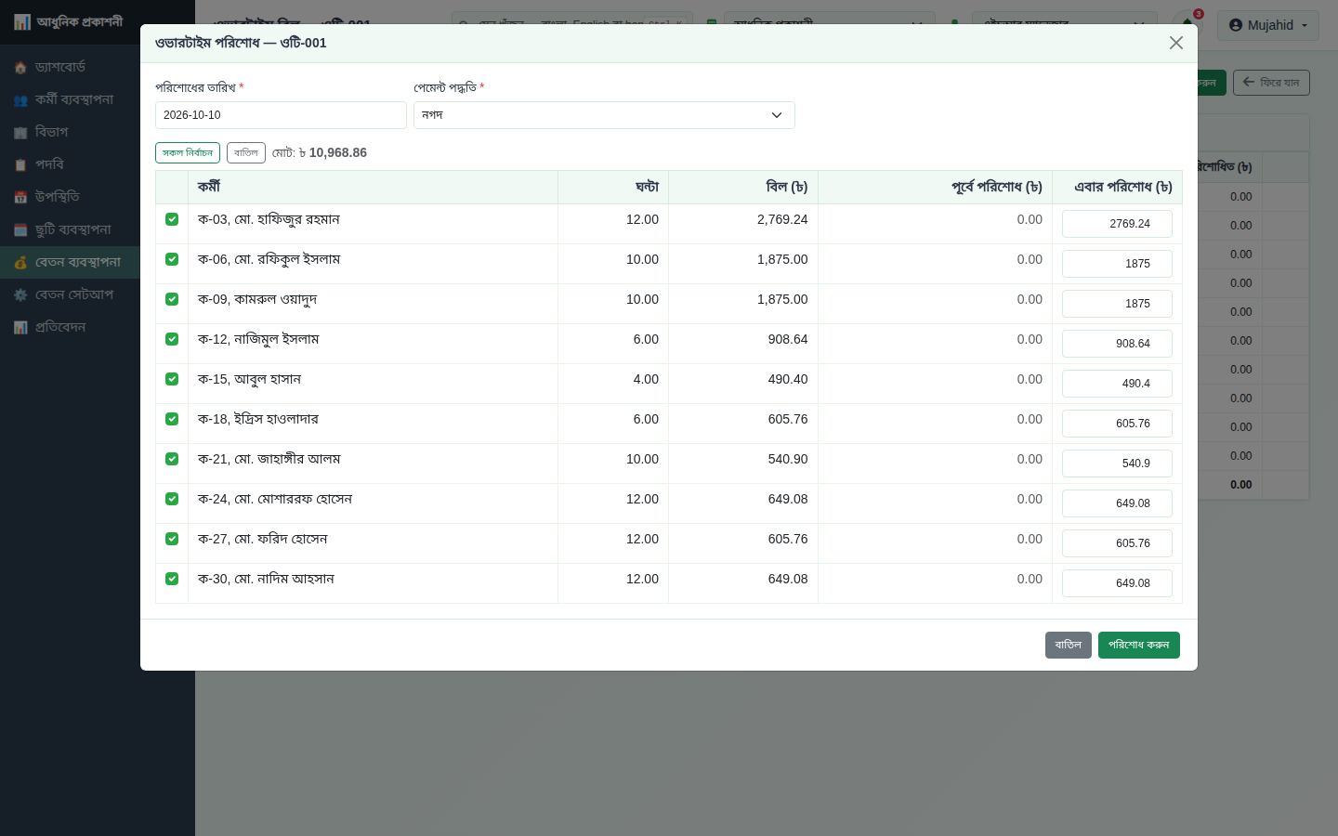1338x836 pixels.
Task: Open the payment method নগদ dropdown
Action: pyautogui.click(x=604, y=115)
